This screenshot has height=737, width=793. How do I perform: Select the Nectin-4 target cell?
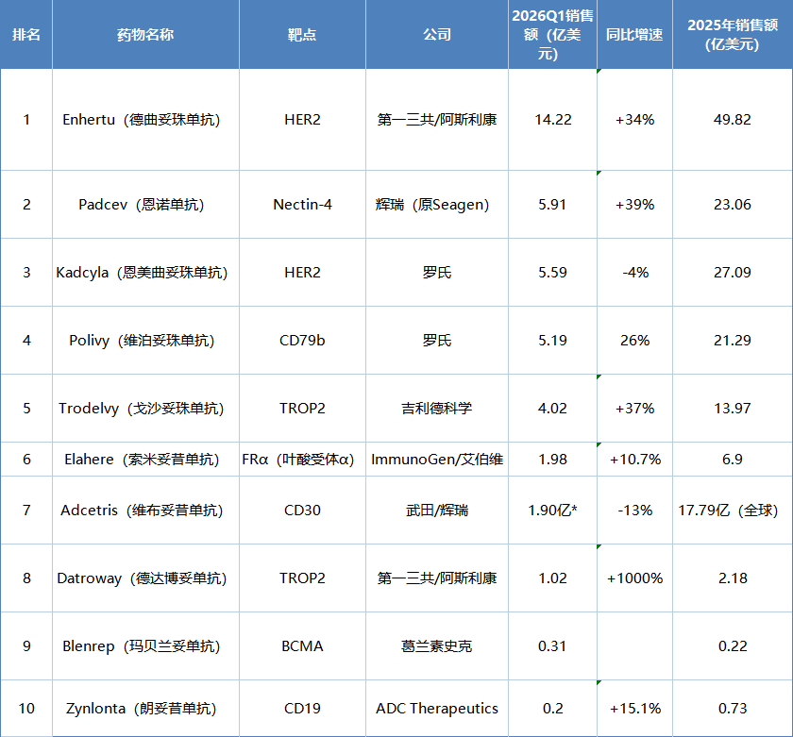302,205
